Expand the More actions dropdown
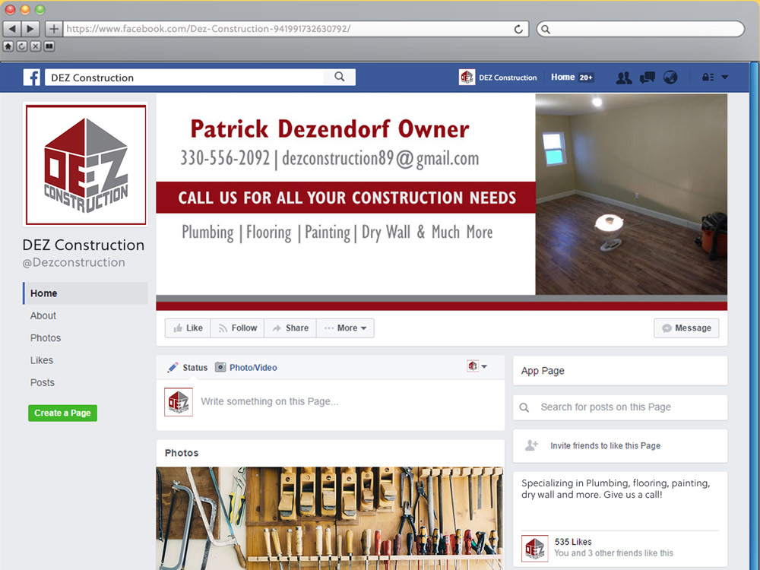The width and height of the screenshot is (760, 570). pos(345,328)
